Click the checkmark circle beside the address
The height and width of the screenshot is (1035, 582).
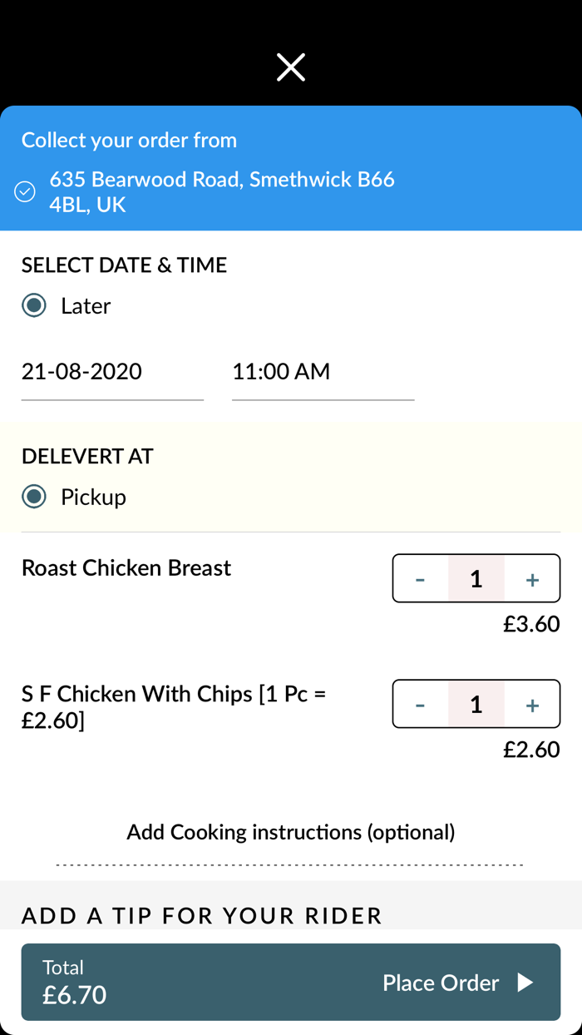point(25,191)
